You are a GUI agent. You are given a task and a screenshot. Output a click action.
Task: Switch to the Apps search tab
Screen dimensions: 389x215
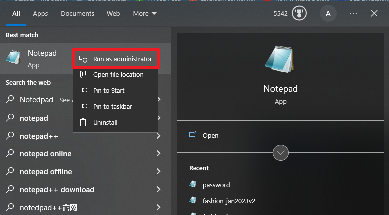40,13
